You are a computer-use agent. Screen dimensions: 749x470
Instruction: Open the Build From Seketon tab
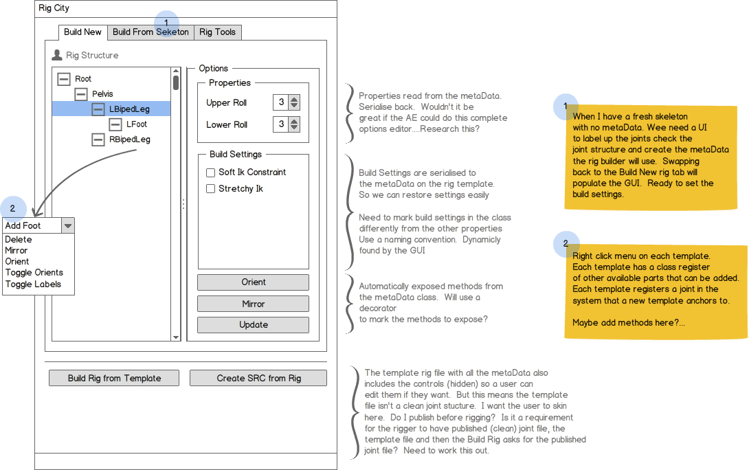pos(150,32)
